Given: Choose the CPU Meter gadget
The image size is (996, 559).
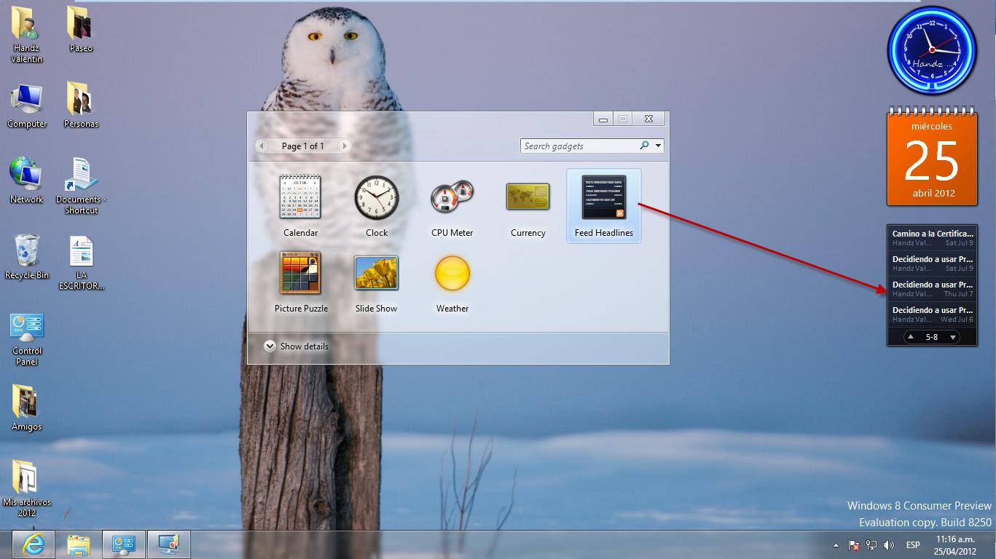Looking at the screenshot, I should (x=452, y=197).
